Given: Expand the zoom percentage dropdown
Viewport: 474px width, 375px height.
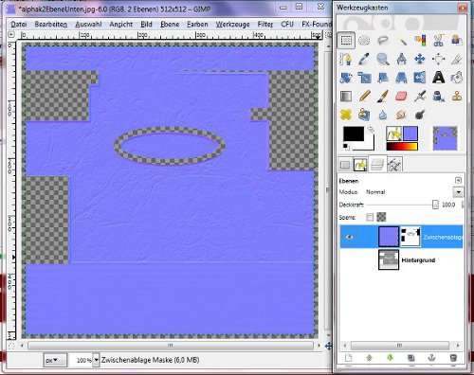Looking at the screenshot, I should click(x=96, y=360).
